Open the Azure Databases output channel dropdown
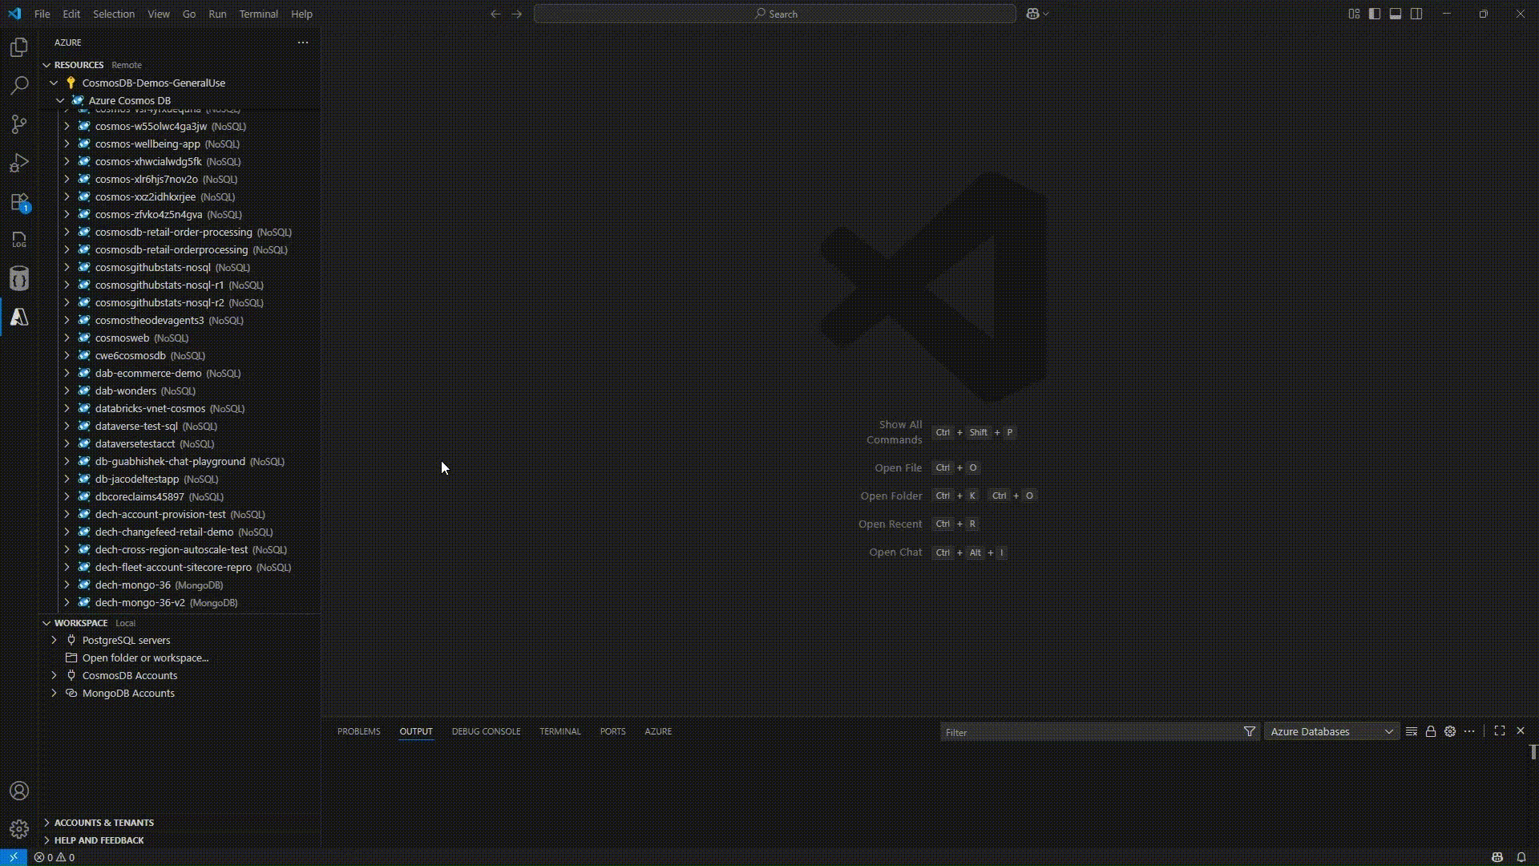Image resolution: width=1539 pixels, height=866 pixels. tap(1331, 731)
